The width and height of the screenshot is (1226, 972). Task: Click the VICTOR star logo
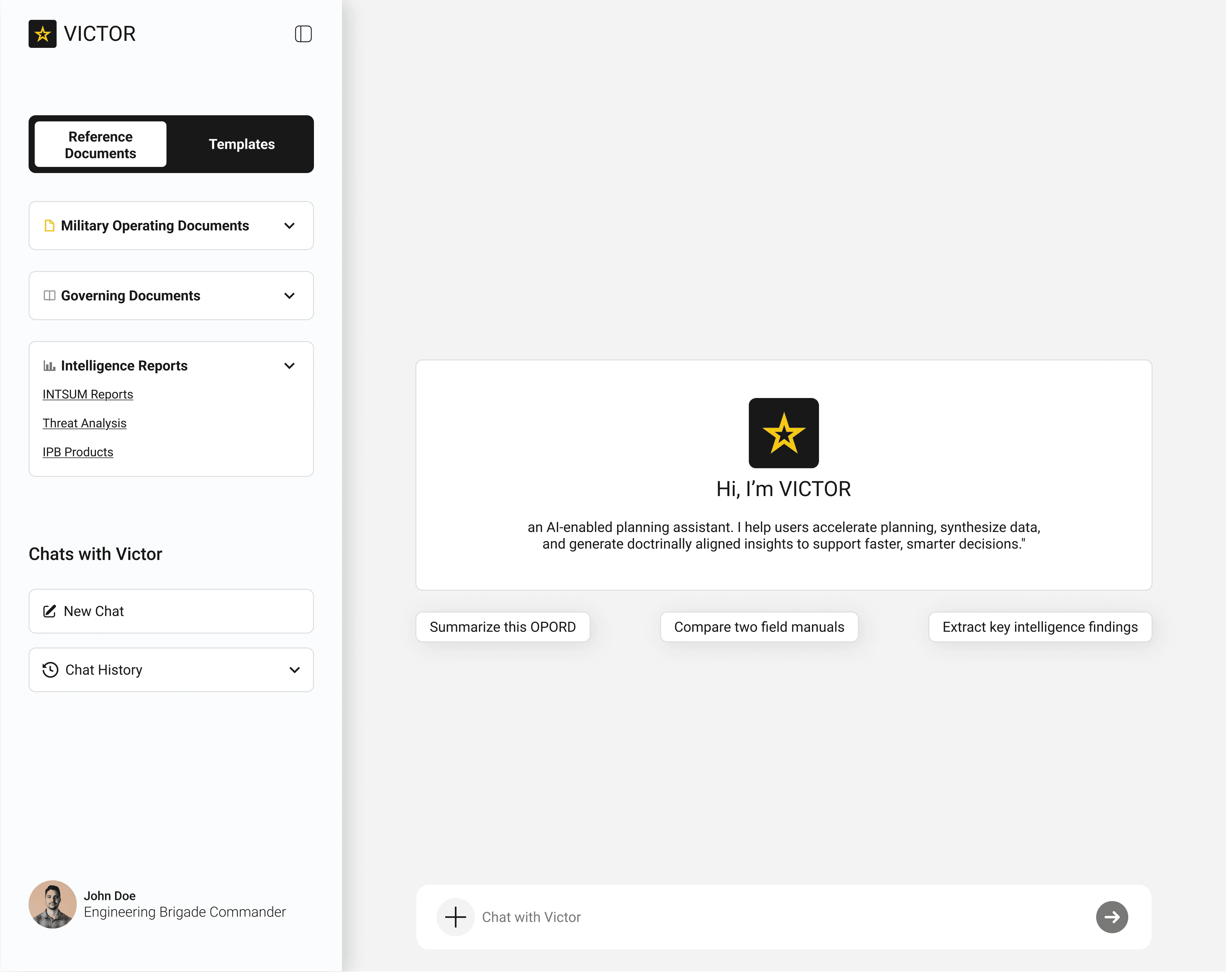tap(43, 34)
